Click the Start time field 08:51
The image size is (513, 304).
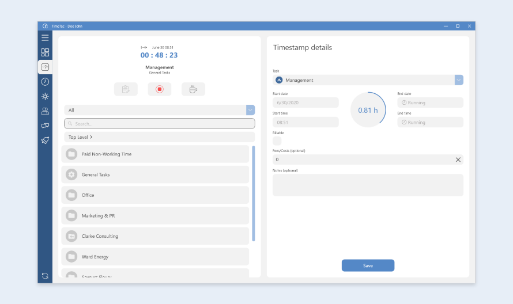(305, 122)
